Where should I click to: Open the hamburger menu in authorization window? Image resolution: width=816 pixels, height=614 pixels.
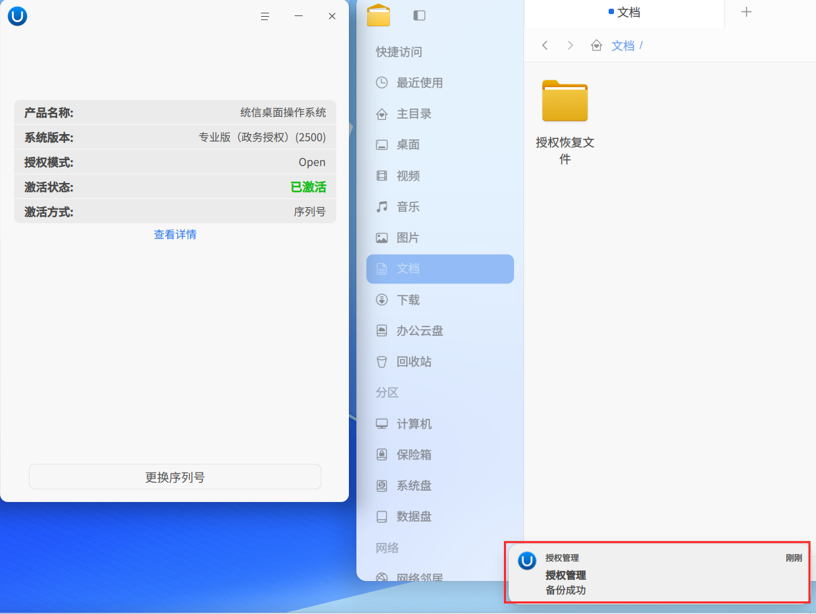click(x=265, y=16)
